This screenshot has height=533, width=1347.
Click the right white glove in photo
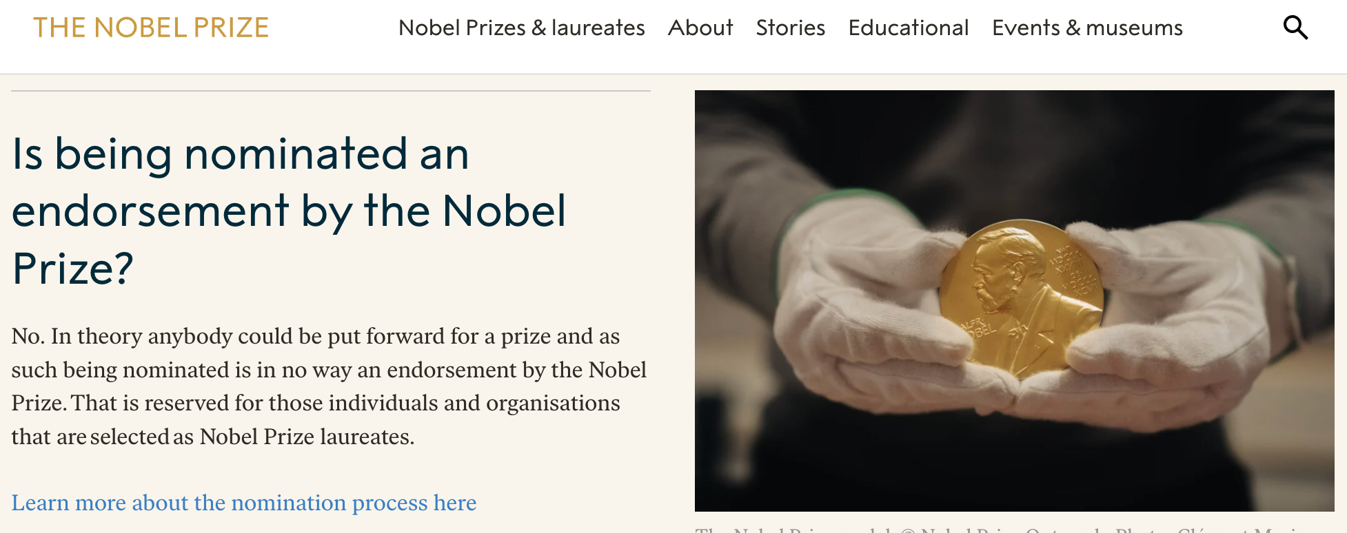[1186, 324]
